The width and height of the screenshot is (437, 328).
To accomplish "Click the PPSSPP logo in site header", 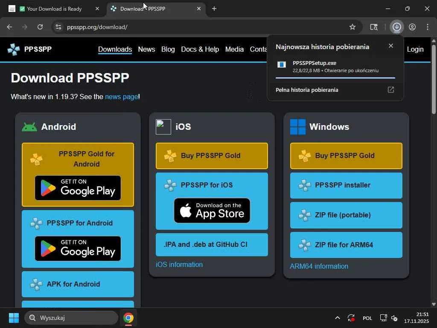I will [29, 50].
